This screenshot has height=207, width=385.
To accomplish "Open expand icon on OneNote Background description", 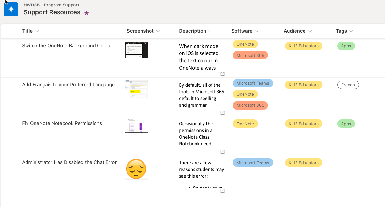I will (x=223, y=74).
